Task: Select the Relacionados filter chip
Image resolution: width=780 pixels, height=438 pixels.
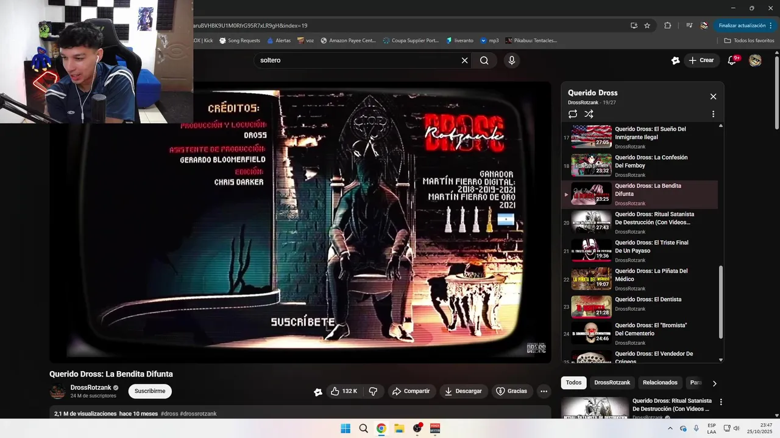Action: point(660,383)
